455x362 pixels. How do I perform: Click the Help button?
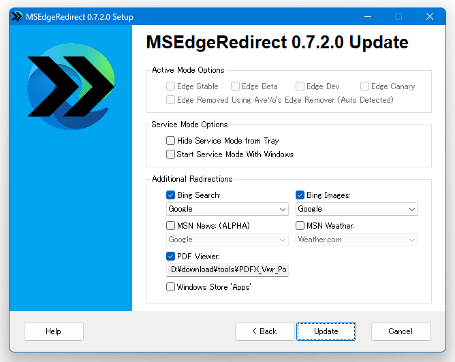point(54,331)
